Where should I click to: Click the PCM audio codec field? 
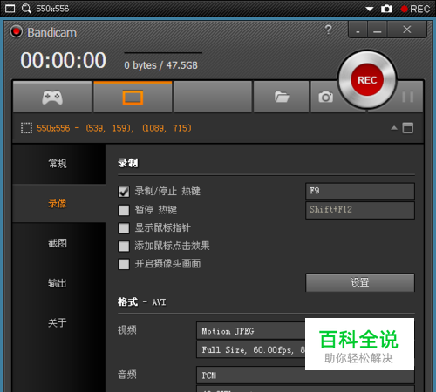tap(305, 375)
